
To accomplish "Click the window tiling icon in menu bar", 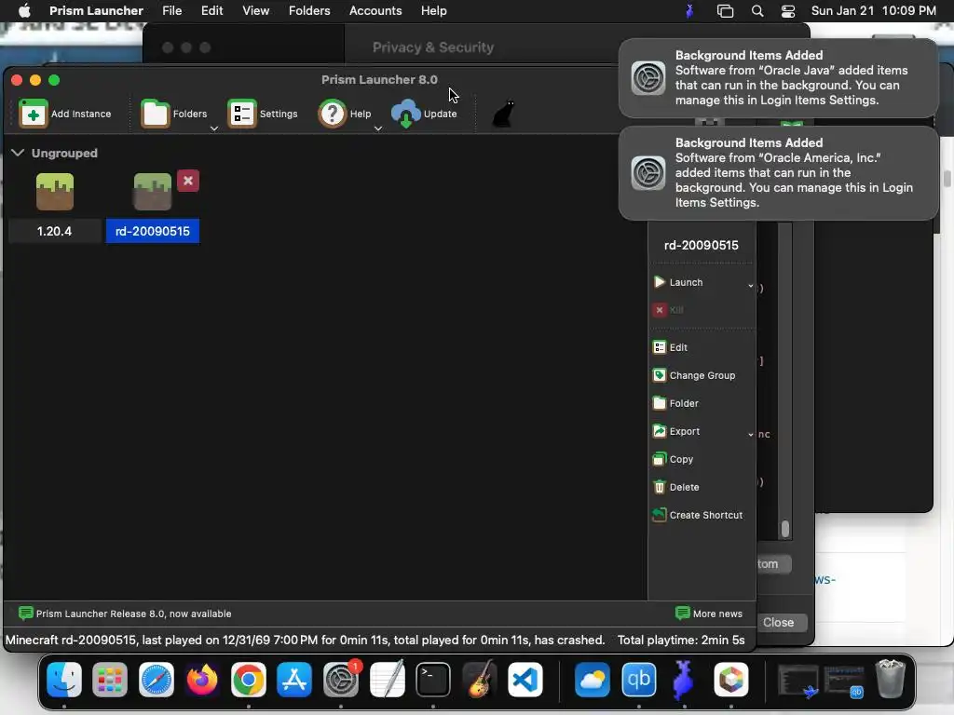I will coord(725,11).
